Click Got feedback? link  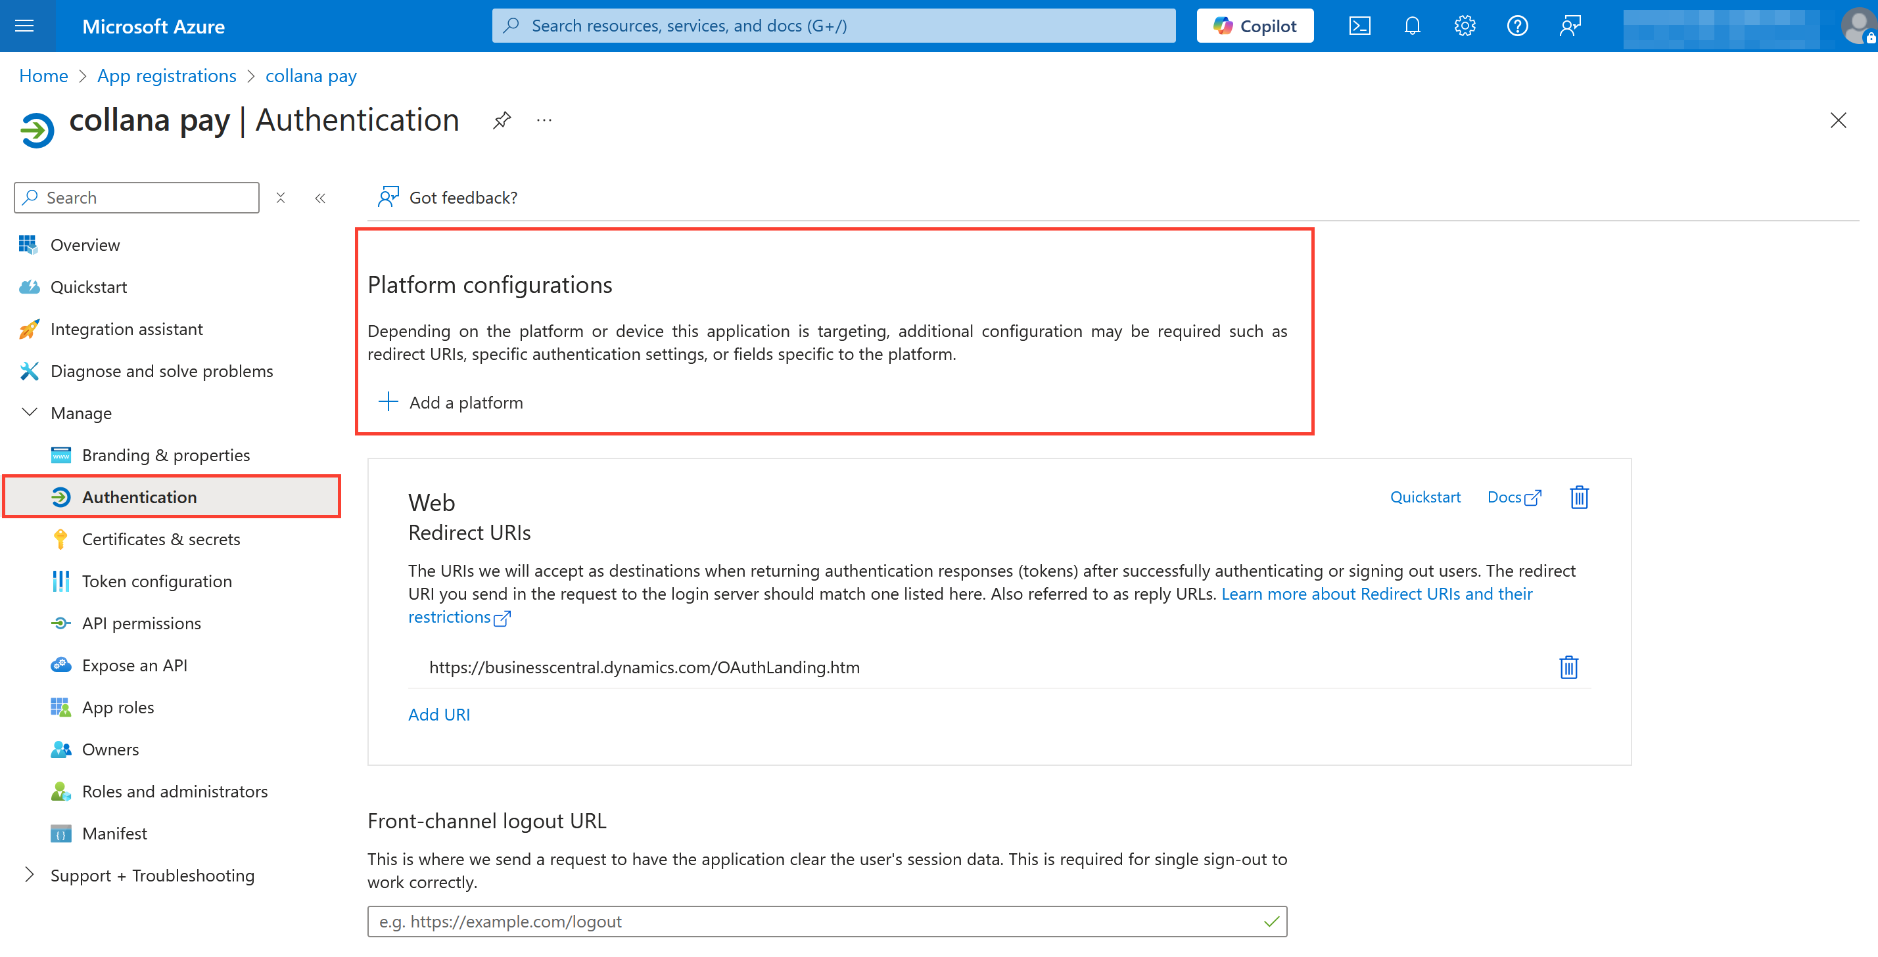(x=448, y=197)
